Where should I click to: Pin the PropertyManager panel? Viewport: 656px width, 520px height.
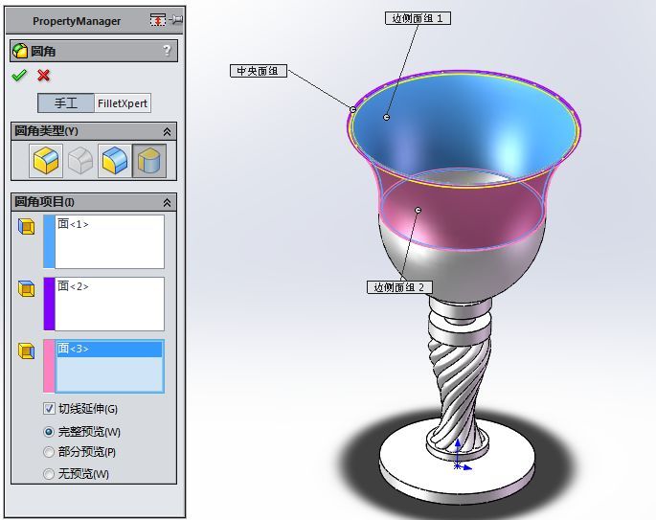tap(176, 20)
